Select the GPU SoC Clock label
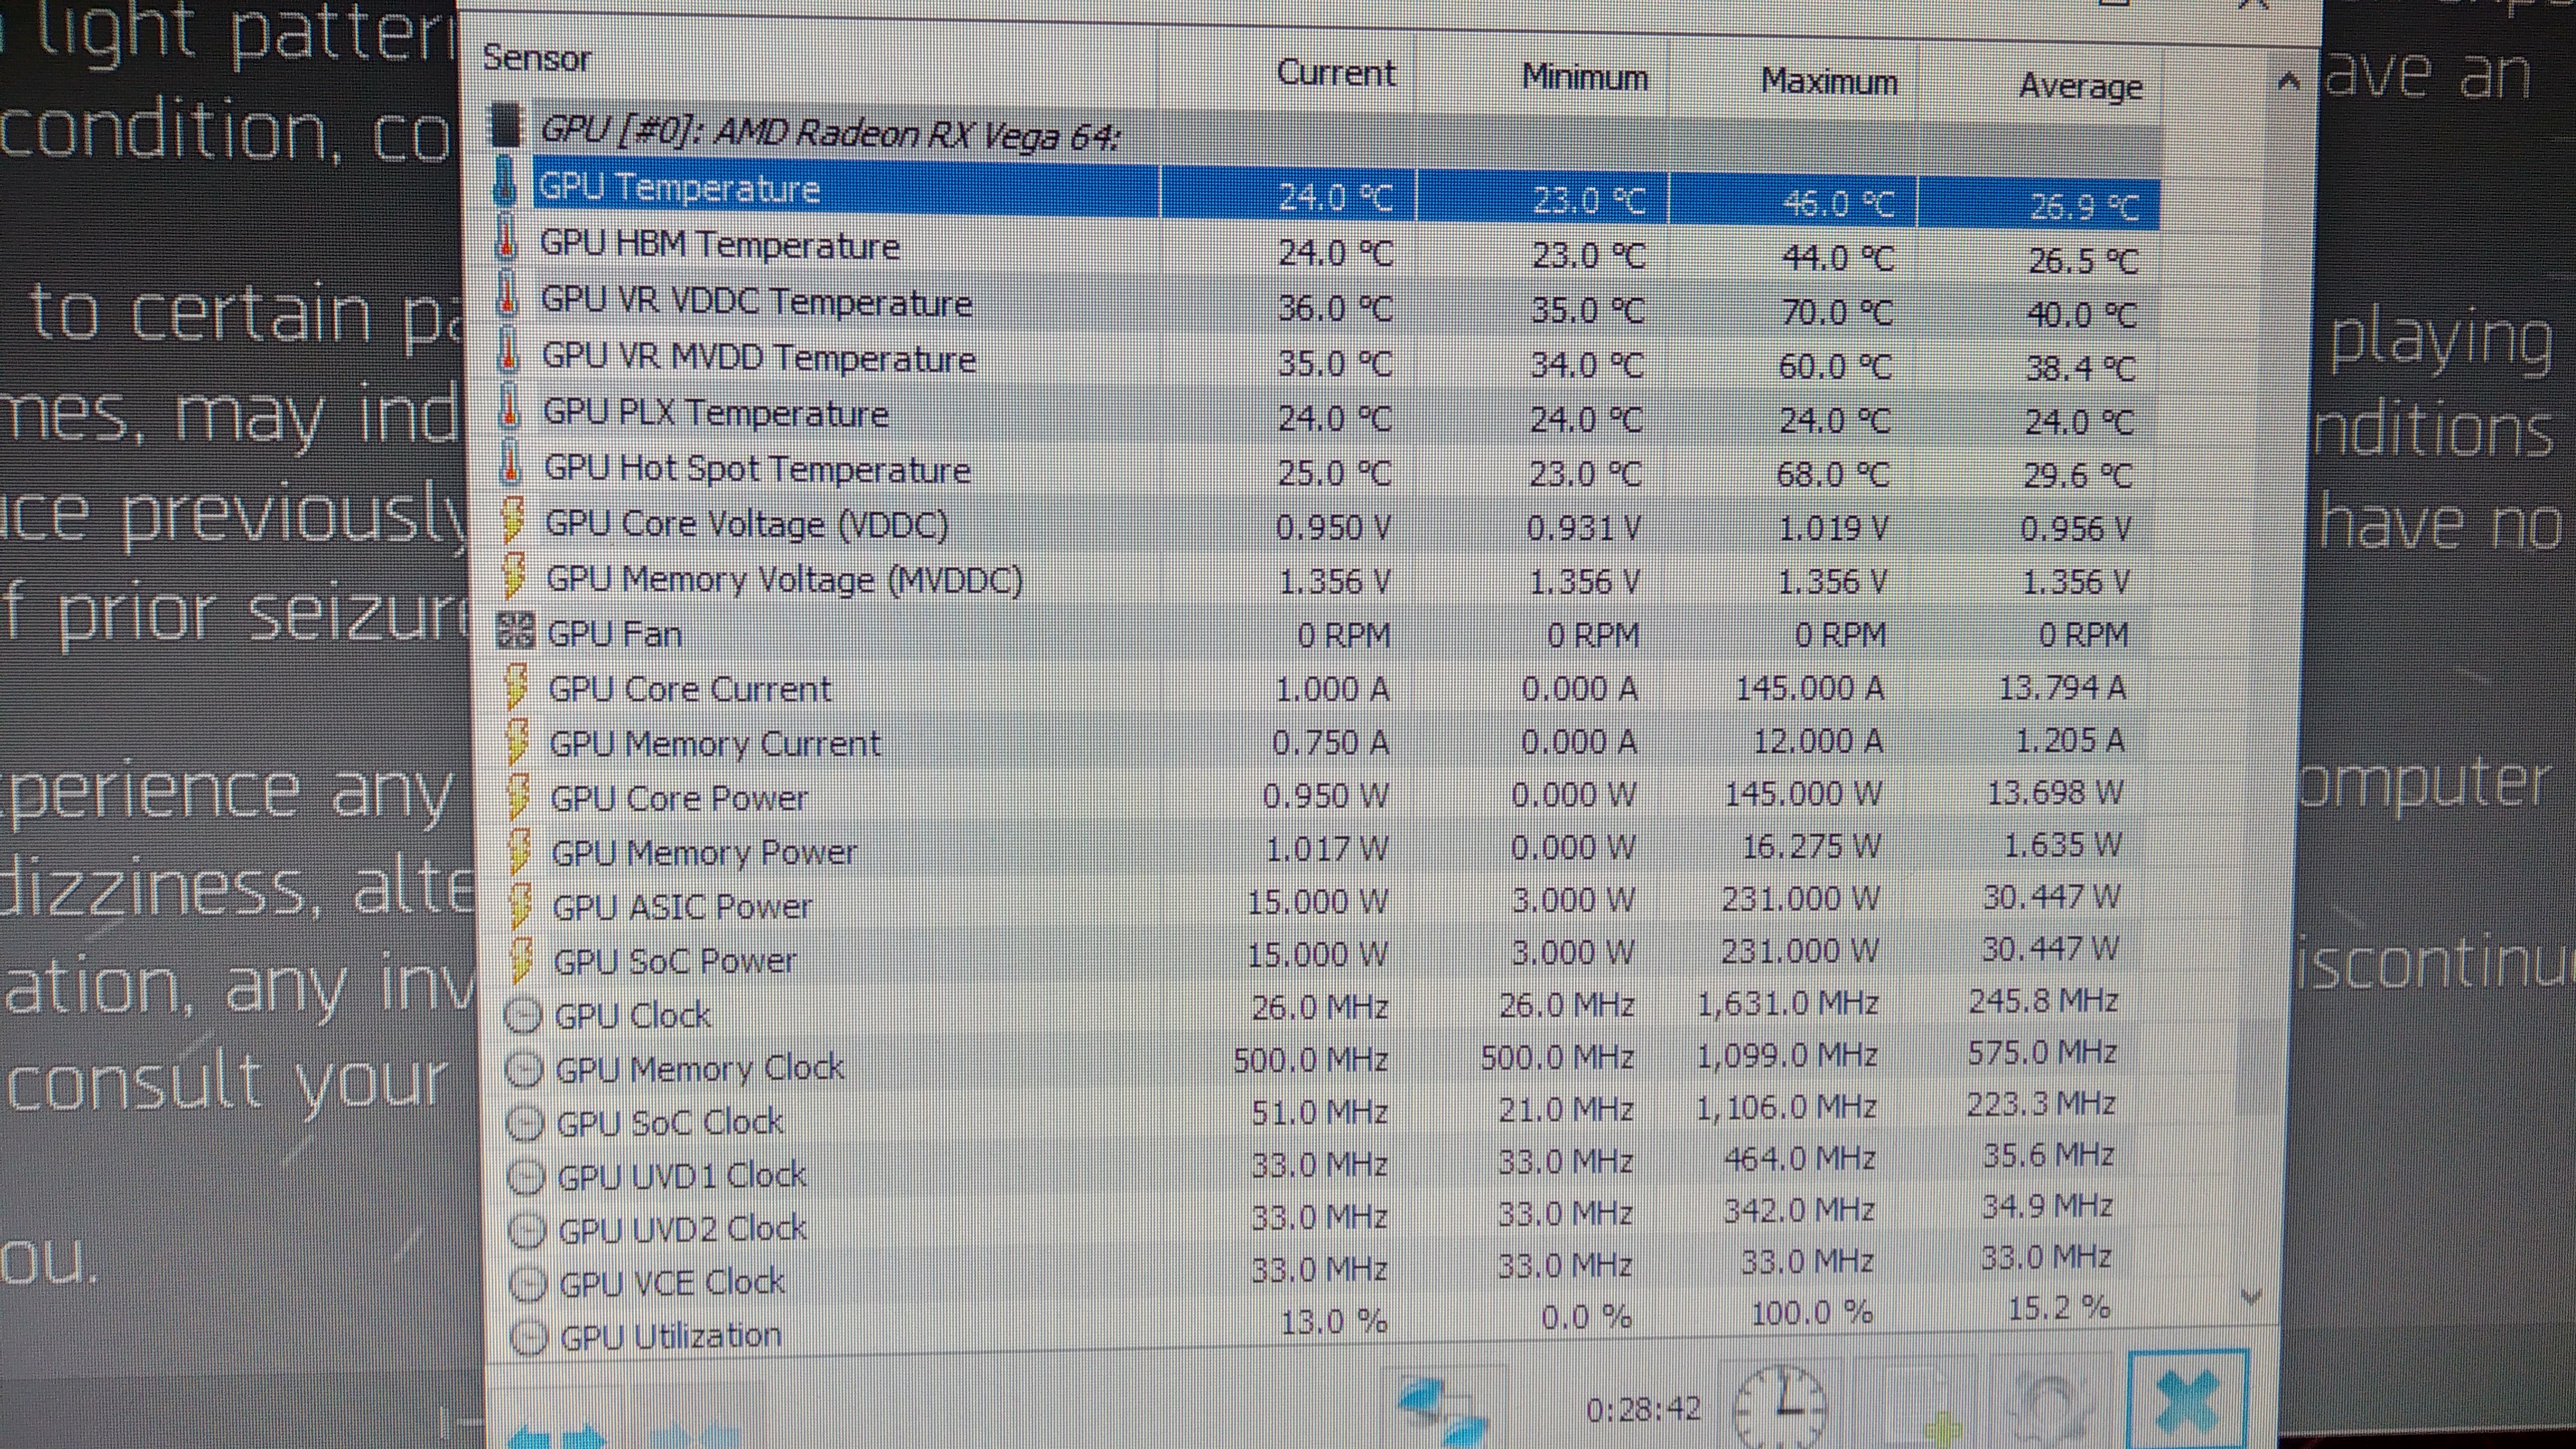This screenshot has height=1449, width=2576. pyautogui.click(x=669, y=1122)
